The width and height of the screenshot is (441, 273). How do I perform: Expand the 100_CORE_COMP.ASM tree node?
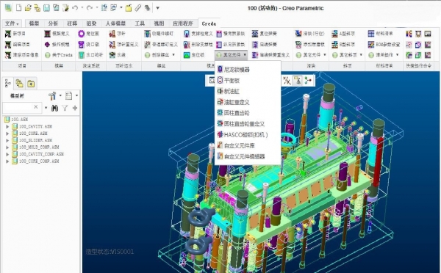click(x=7, y=161)
